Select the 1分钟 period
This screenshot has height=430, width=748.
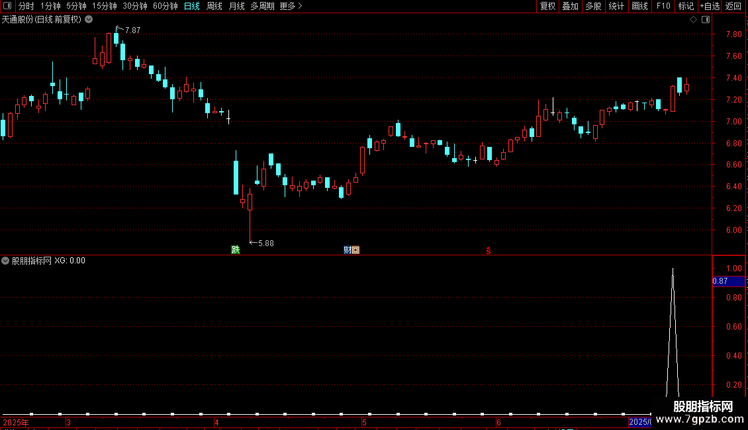coord(50,6)
